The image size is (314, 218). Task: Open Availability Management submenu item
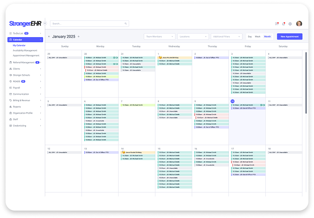25,51
